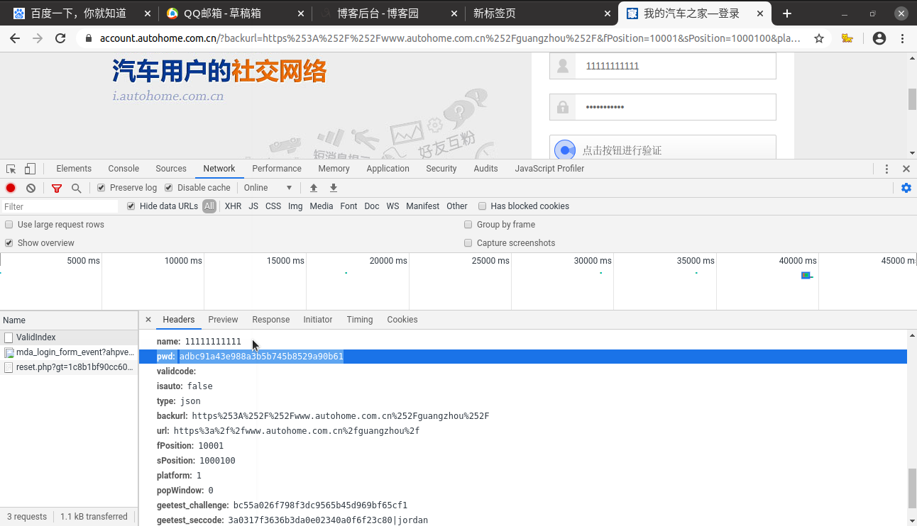Uncheck Hide data URLs
Viewport: 917px width, 526px height.
(x=131, y=206)
